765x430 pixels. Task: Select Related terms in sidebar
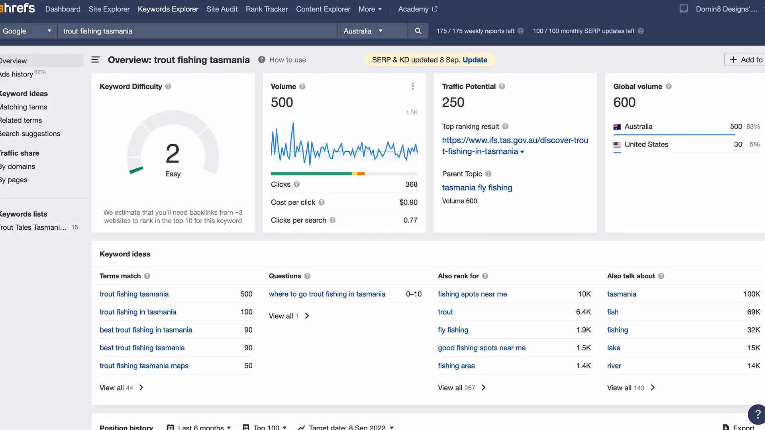(x=21, y=120)
